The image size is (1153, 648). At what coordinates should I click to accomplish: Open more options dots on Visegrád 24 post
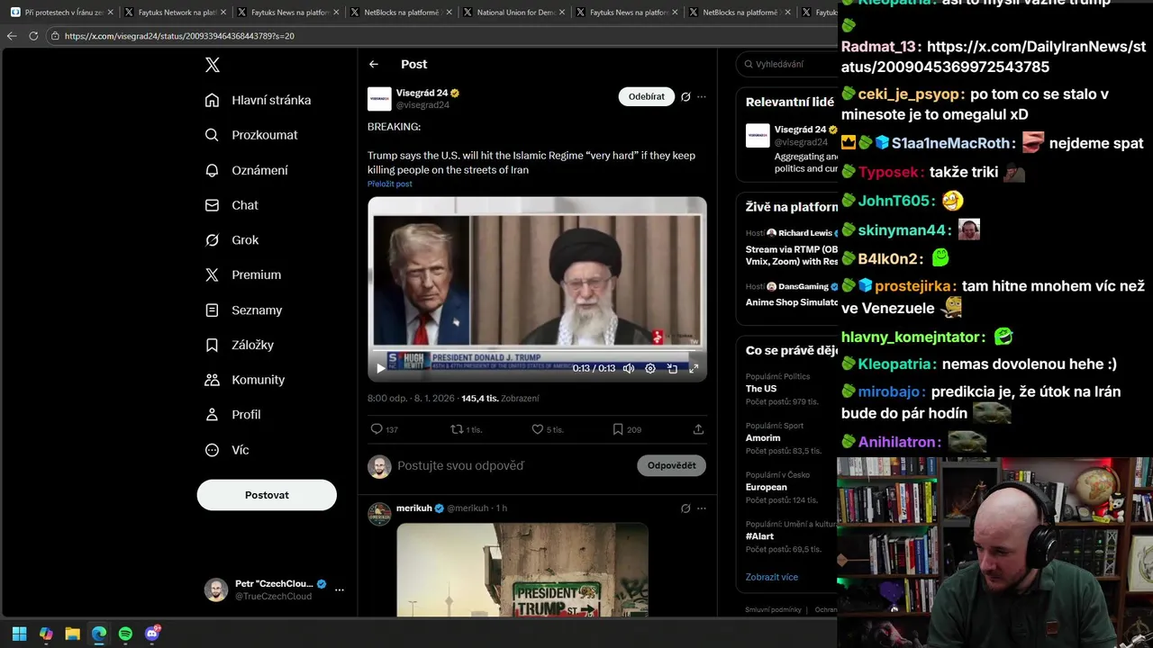(x=702, y=97)
